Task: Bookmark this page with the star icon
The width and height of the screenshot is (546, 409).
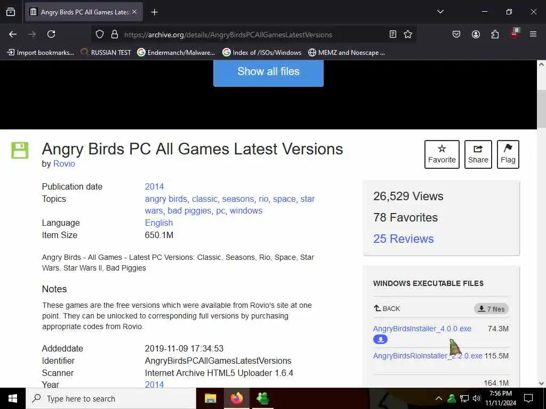Action: (x=408, y=34)
